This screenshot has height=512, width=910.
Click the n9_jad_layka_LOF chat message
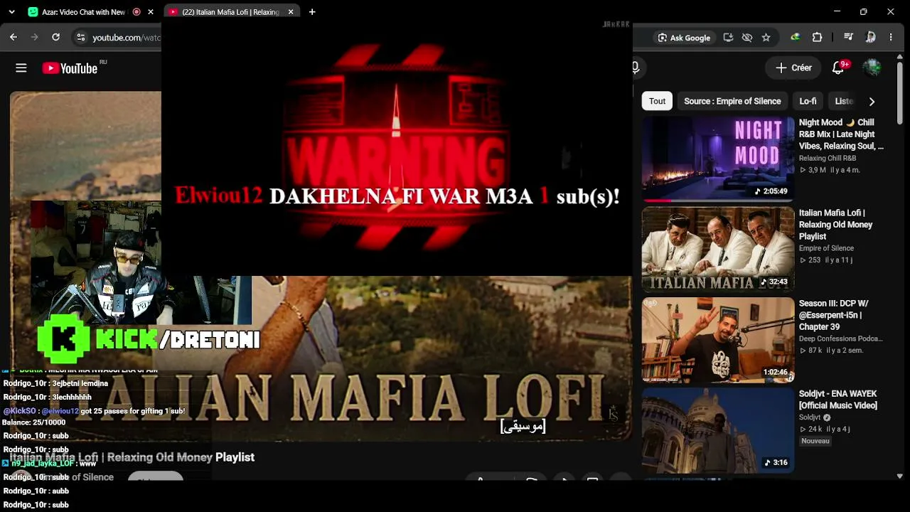click(x=49, y=464)
